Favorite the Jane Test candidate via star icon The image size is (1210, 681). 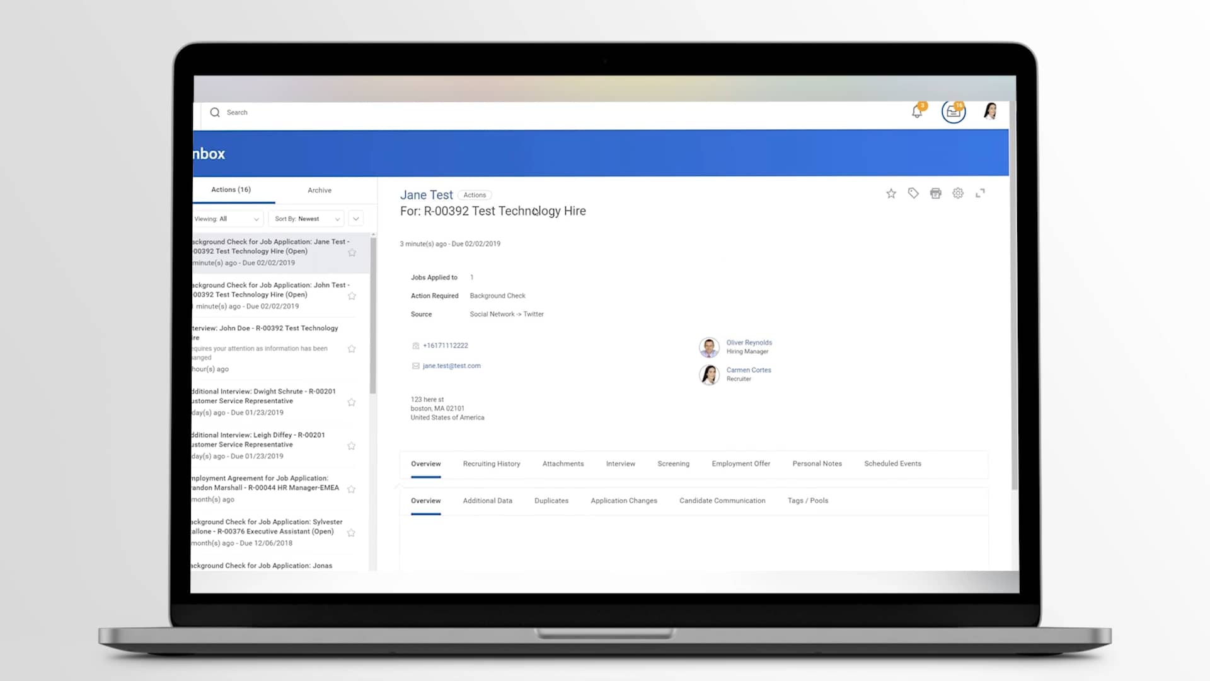tap(890, 193)
